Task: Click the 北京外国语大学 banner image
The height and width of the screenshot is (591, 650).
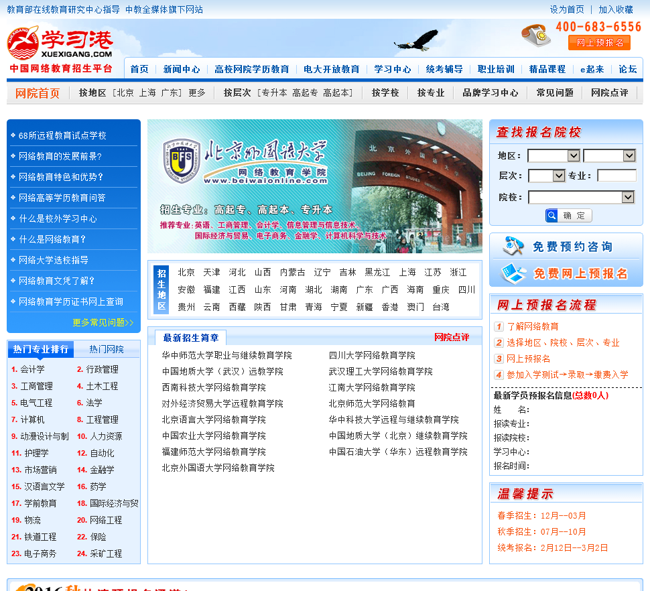Action: [x=315, y=186]
